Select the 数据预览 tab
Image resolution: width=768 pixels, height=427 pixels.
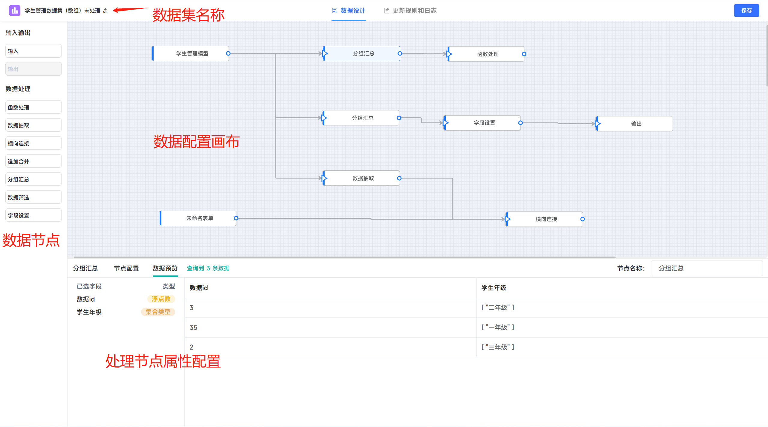[x=165, y=268]
